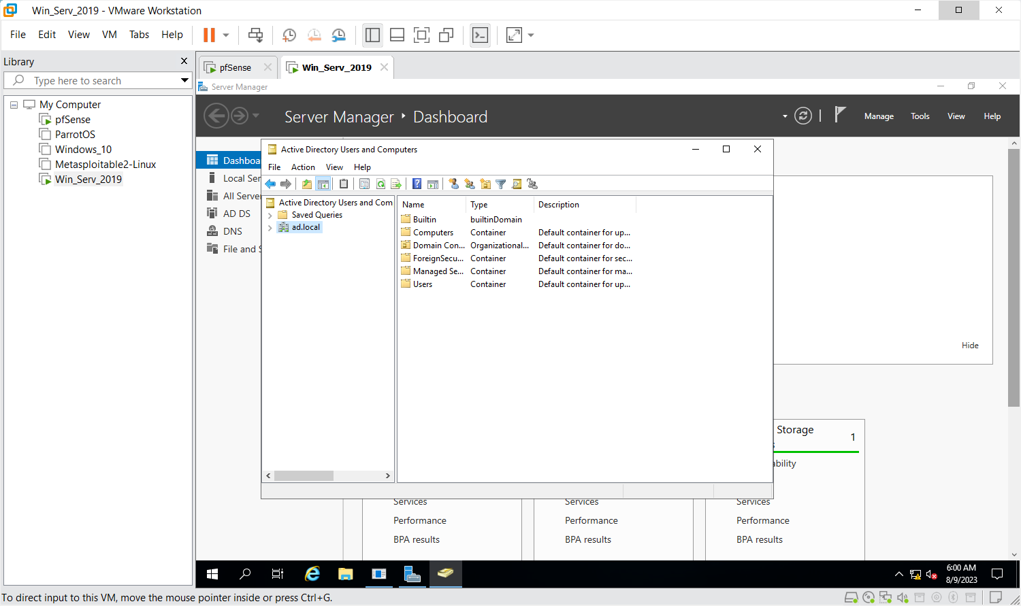Click the Server Manager vertical scrollbar
Screen dimensions: 1021x606
click(1014, 277)
